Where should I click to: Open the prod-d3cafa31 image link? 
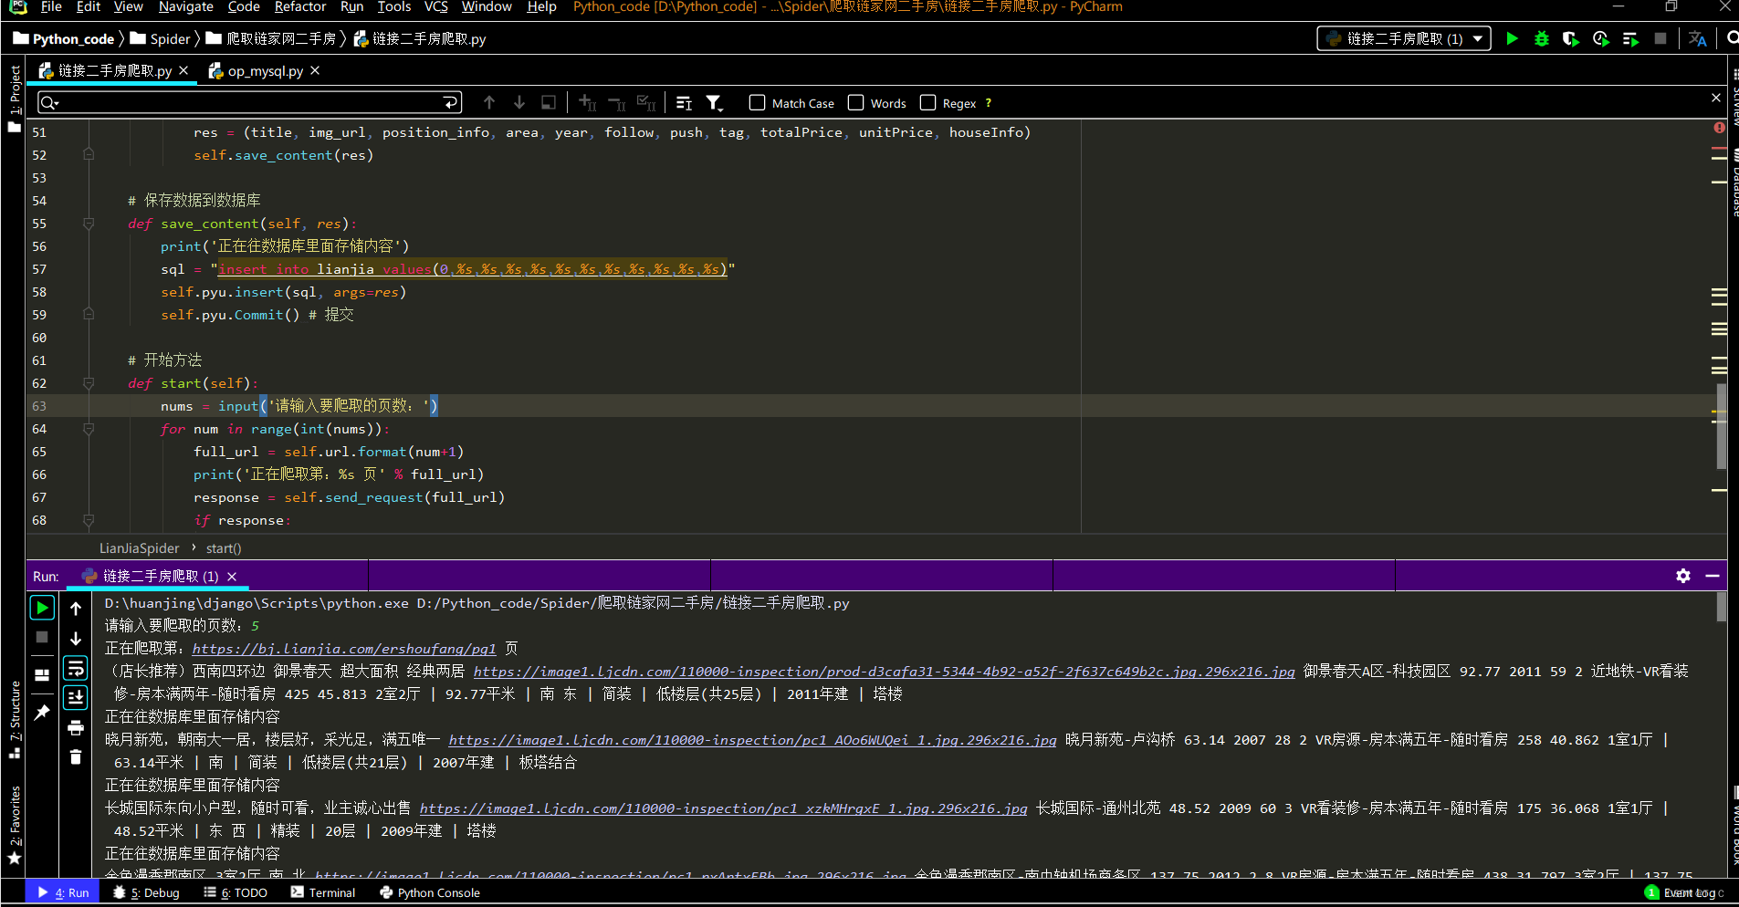(884, 672)
